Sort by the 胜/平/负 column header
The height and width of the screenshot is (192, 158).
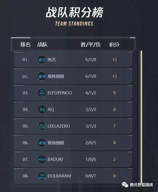pyautogui.click(x=91, y=44)
